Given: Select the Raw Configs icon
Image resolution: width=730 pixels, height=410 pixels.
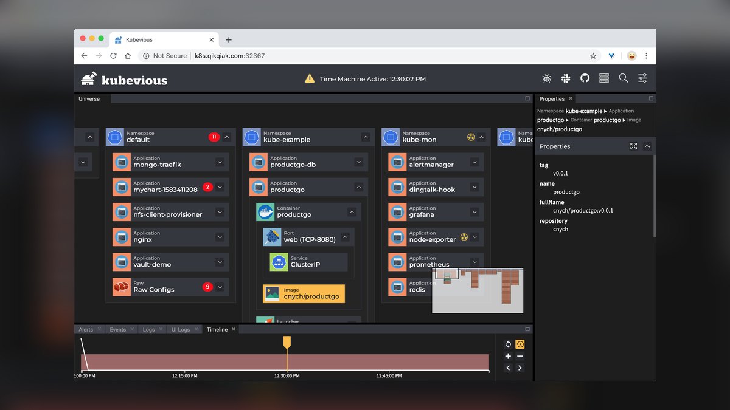Looking at the screenshot, I should click(x=122, y=287).
